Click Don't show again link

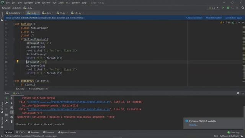click(234, 18)
